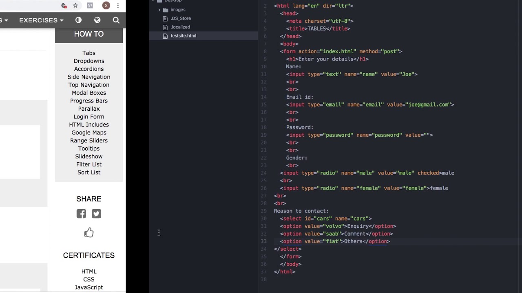Open the code extension icon in Chrome
This screenshot has height=293, width=522.
coord(90,6)
